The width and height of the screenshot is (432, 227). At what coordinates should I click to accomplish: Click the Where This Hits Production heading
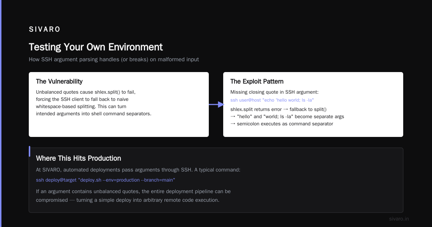(78, 159)
